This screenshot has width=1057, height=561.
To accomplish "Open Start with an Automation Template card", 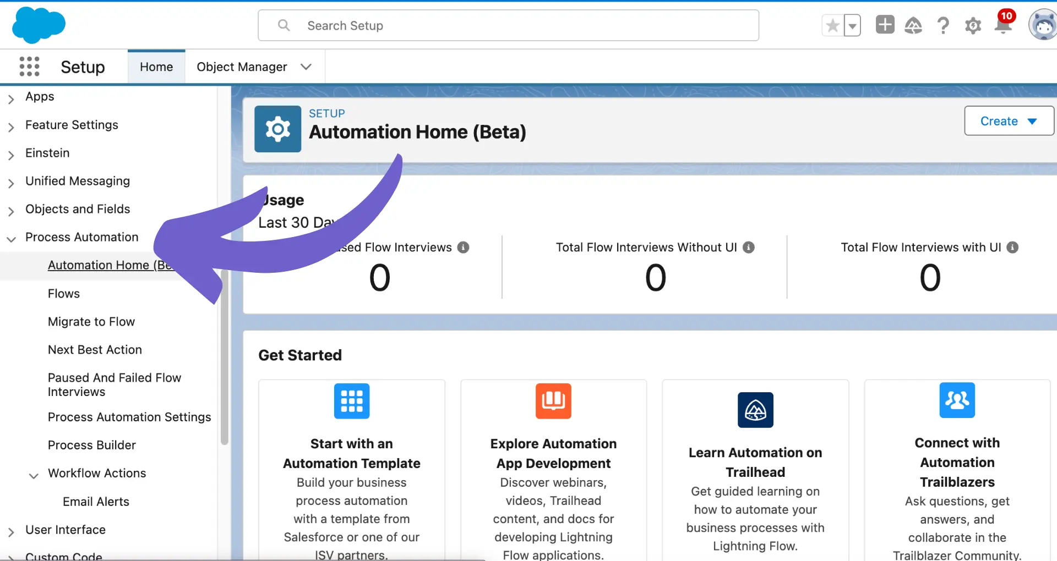I will point(352,470).
